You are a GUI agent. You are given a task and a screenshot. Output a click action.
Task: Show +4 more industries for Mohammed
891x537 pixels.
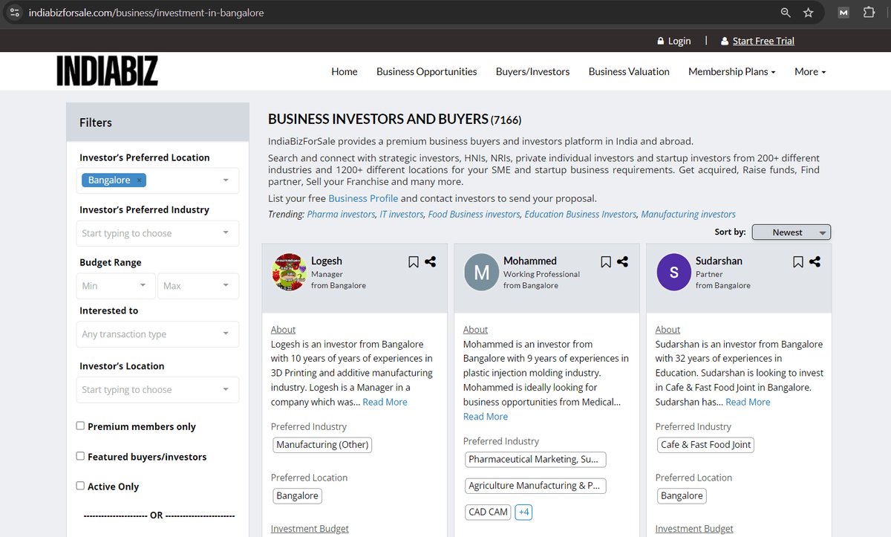523,512
